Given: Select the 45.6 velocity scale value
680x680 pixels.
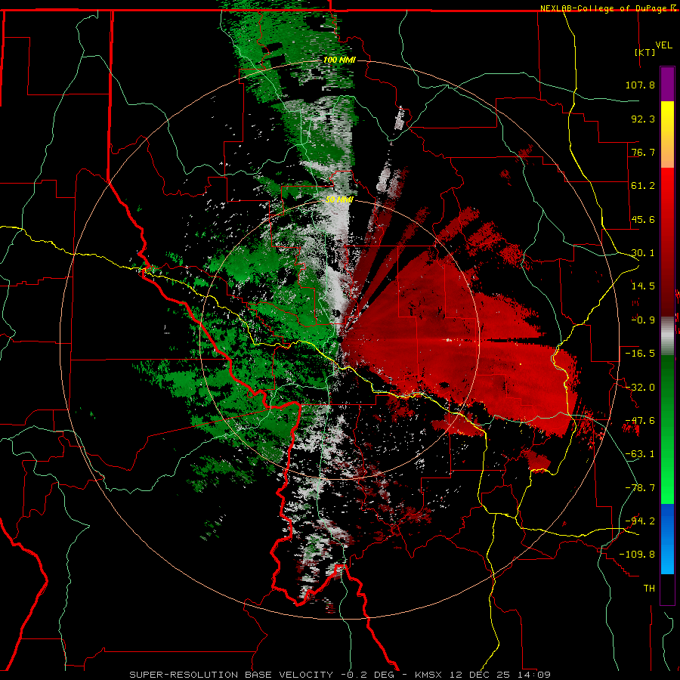Looking at the screenshot, I should [643, 219].
